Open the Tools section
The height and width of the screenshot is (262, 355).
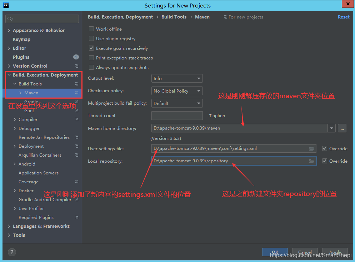[x=19, y=235]
